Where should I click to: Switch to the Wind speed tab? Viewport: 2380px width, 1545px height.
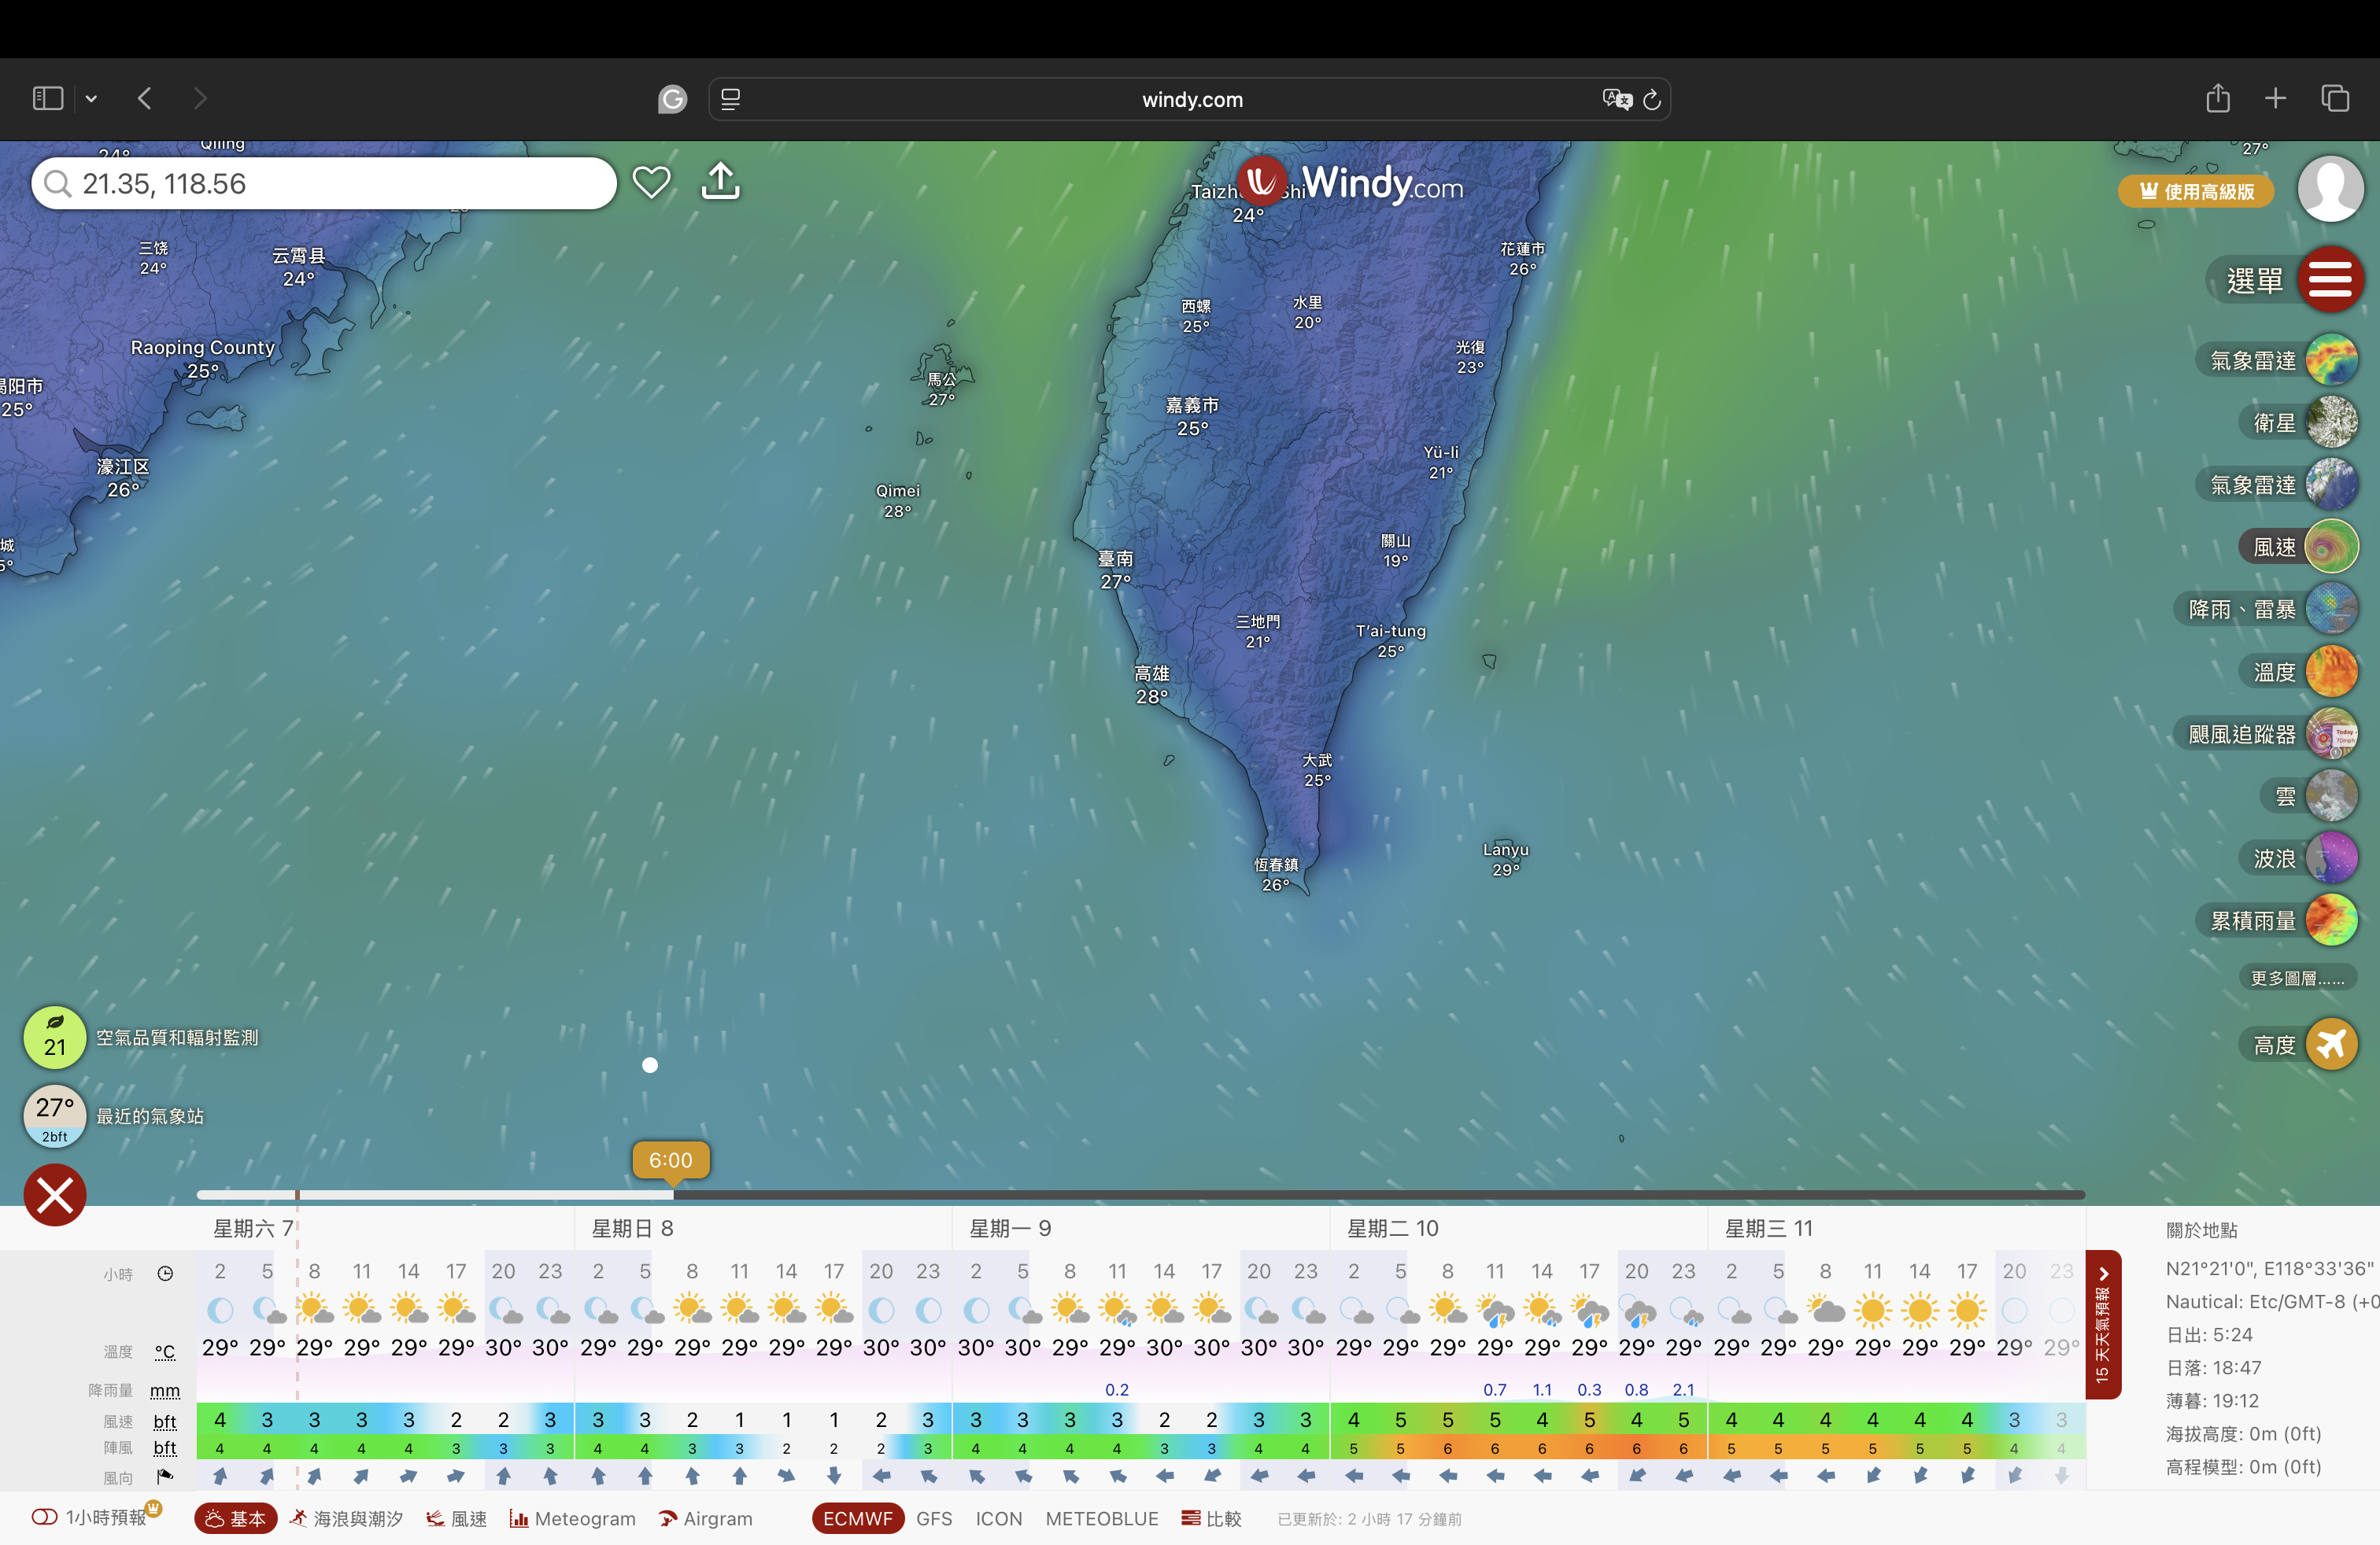[456, 1518]
